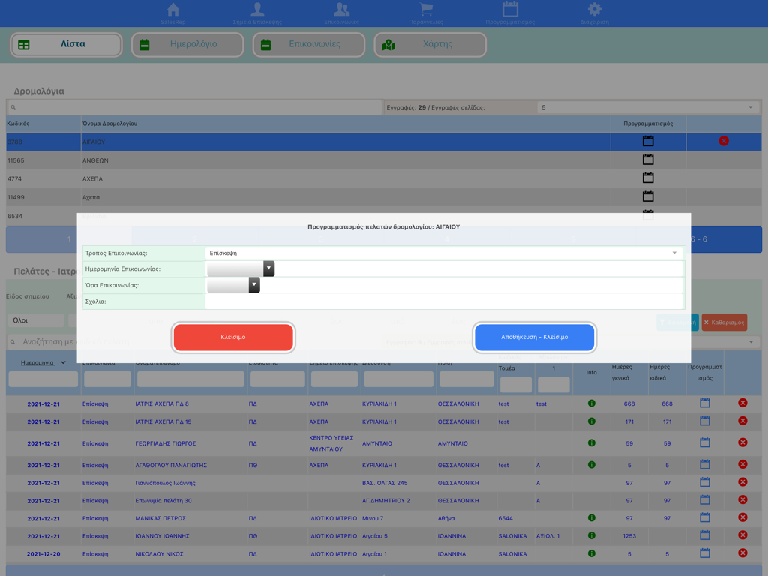Click the green Info icon for ΙΑΤΡΙΣ ΑΧΕΠΑ ΠΔ 8
Screen dimensions: 768x576
[591, 403]
